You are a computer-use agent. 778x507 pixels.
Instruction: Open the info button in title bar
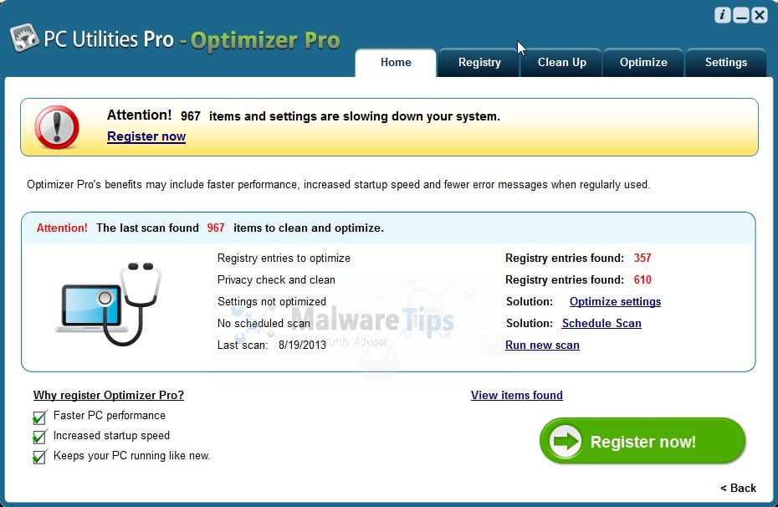point(722,15)
